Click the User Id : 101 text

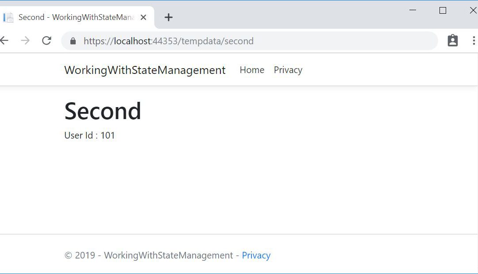tap(89, 135)
